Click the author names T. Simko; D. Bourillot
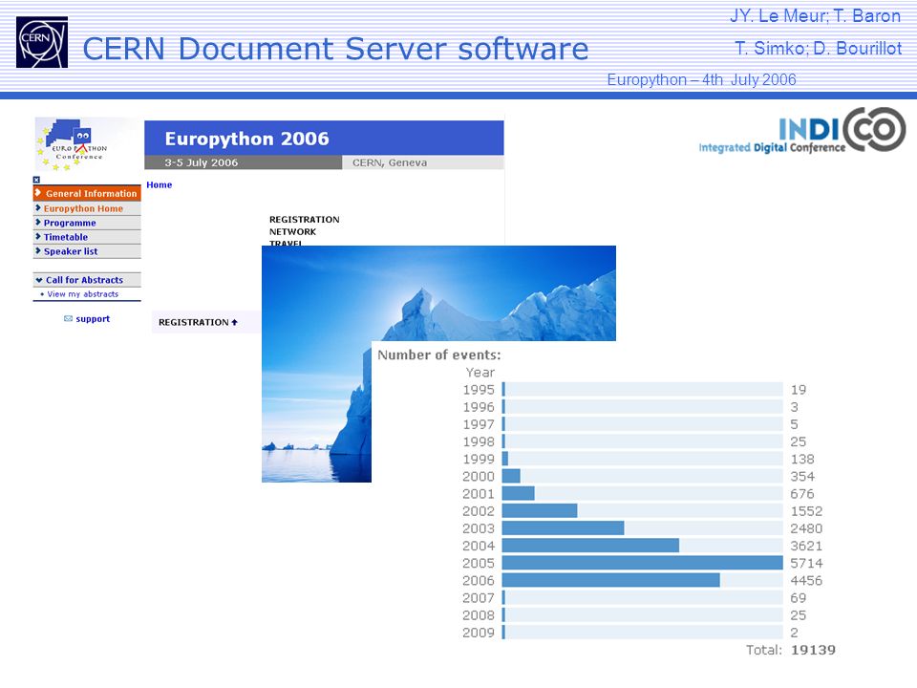This screenshot has width=917, height=688. 819,48
